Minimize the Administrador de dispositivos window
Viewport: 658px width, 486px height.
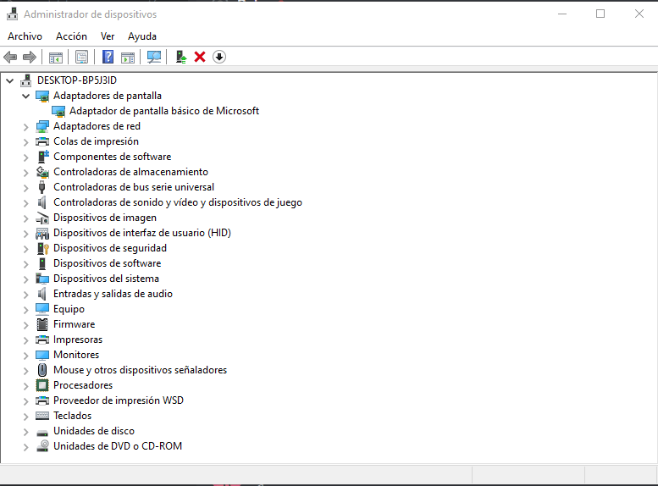pos(562,14)
